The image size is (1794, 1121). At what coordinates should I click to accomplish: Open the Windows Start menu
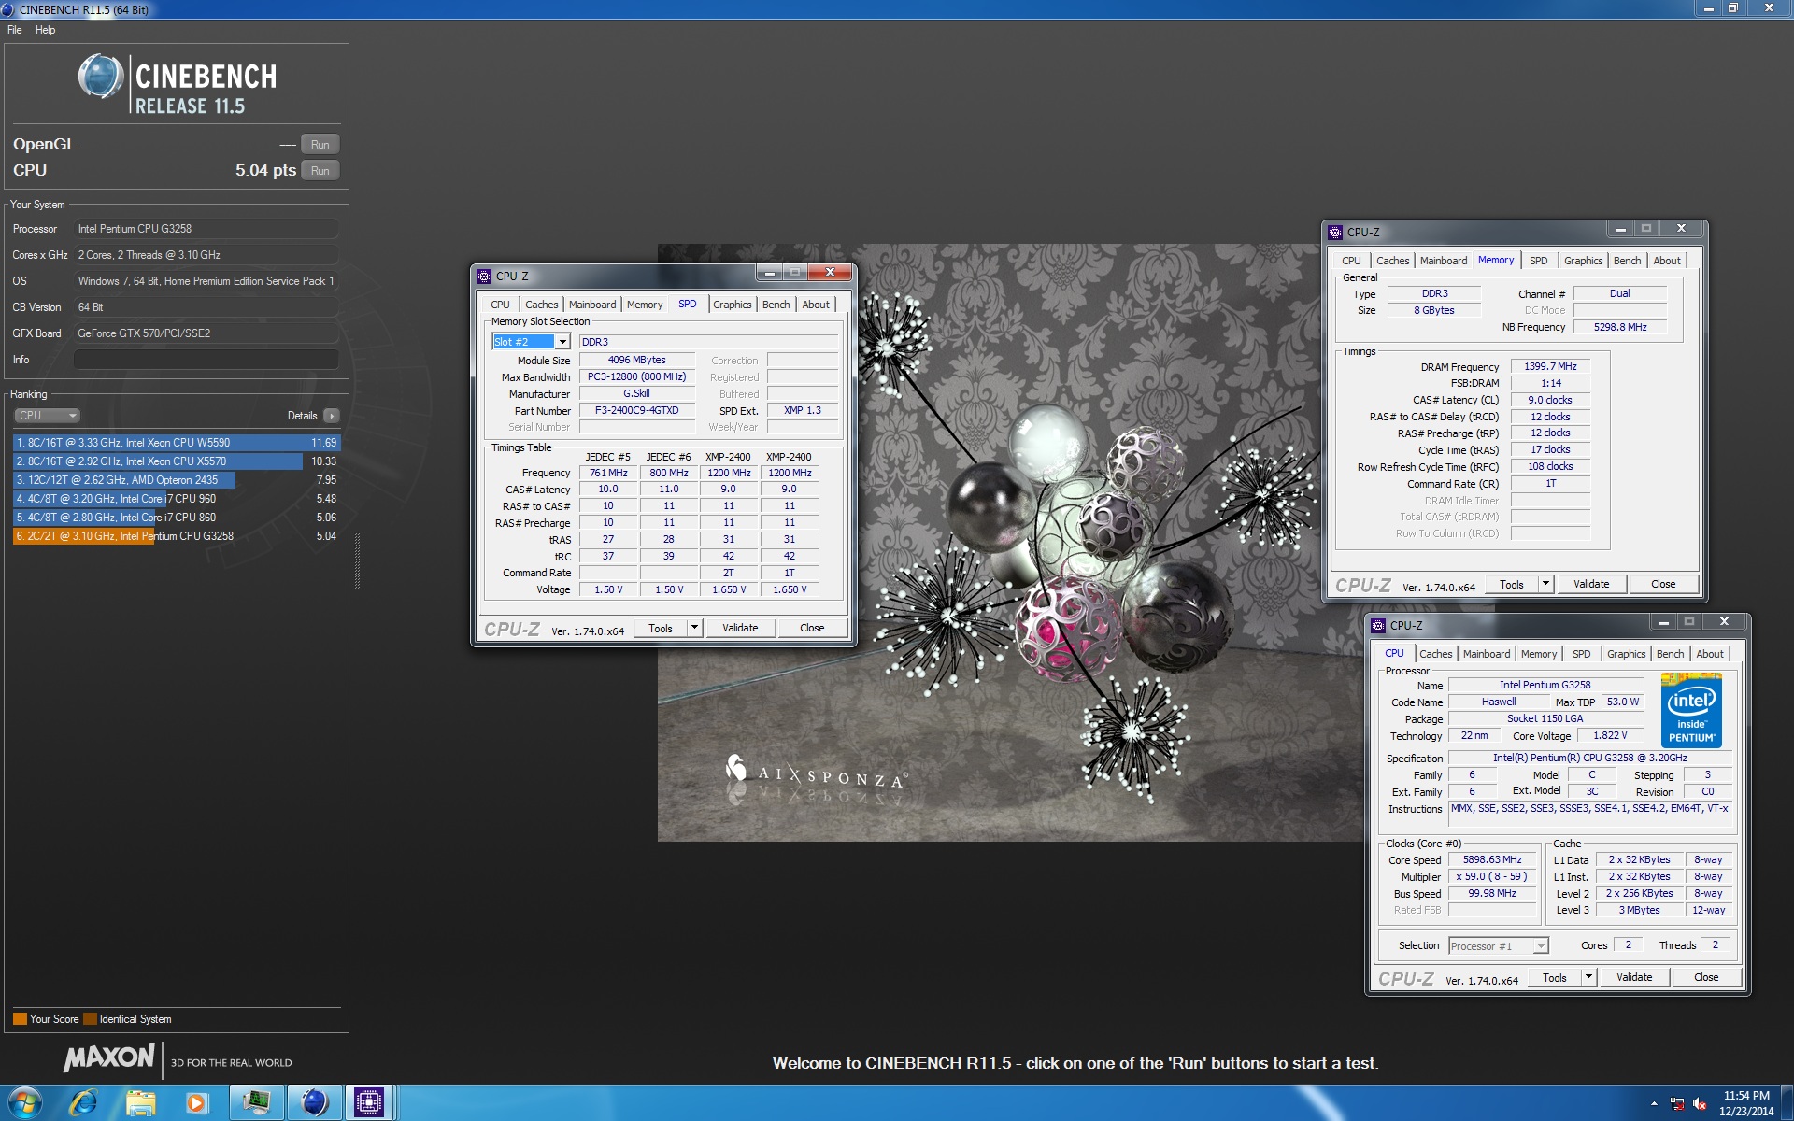tap(25, 1103)
